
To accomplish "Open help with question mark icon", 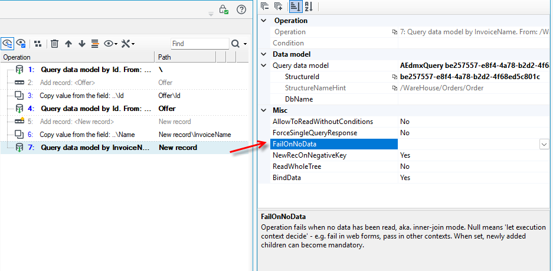I will 241,9.
